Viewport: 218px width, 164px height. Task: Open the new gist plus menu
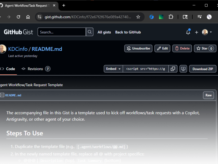(x=196, y=32)
